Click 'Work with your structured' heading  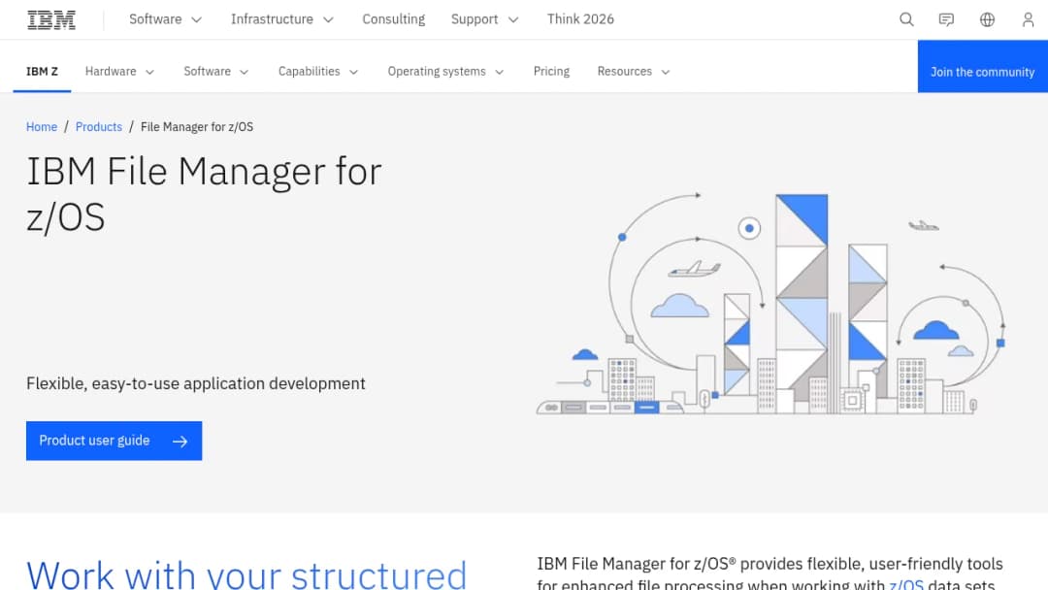point(246,574)
